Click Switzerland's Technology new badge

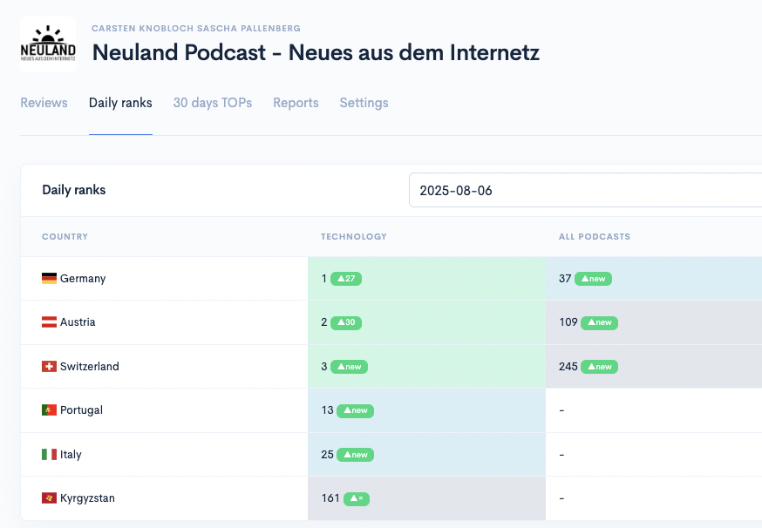pos(349,367)
